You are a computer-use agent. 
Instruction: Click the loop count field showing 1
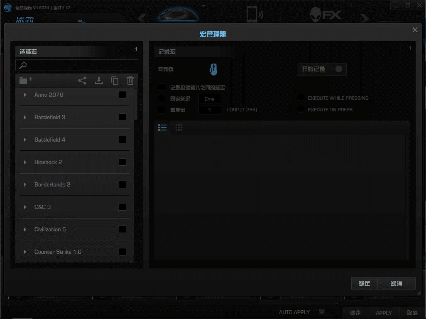(209, 110)
